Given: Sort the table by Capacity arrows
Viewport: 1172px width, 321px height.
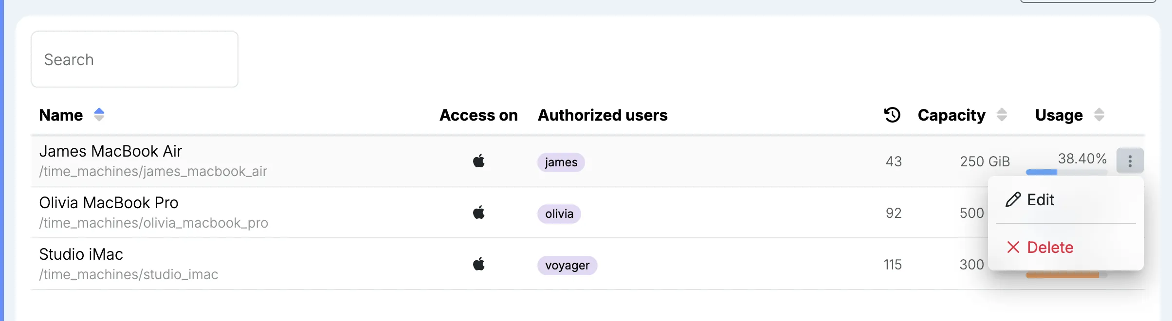Looking at the screenshot, I should (x=1002, y=115).
